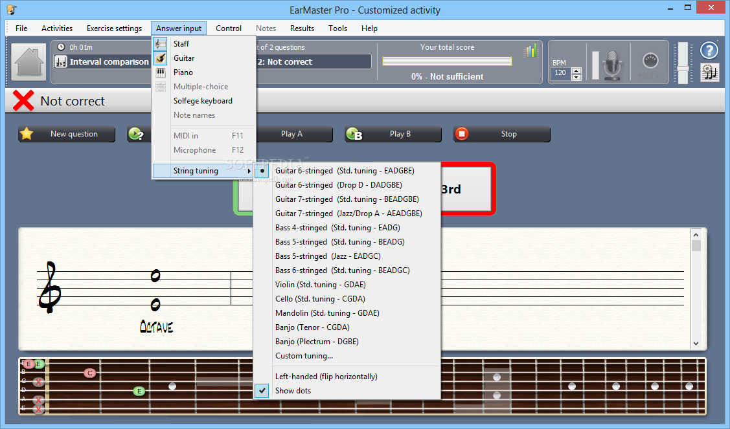
Task: Open the File menu
Action: click(x=21, y=28)
